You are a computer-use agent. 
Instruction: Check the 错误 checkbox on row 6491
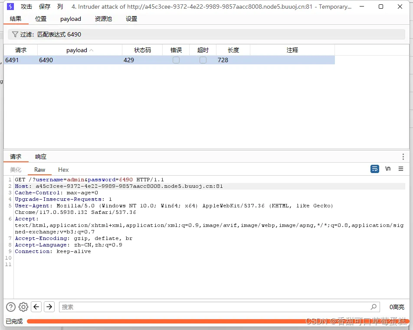(x=176, y=60)
